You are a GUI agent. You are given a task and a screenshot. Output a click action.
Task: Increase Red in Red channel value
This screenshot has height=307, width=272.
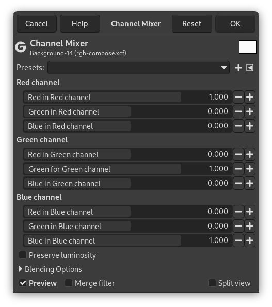point(250,97)
